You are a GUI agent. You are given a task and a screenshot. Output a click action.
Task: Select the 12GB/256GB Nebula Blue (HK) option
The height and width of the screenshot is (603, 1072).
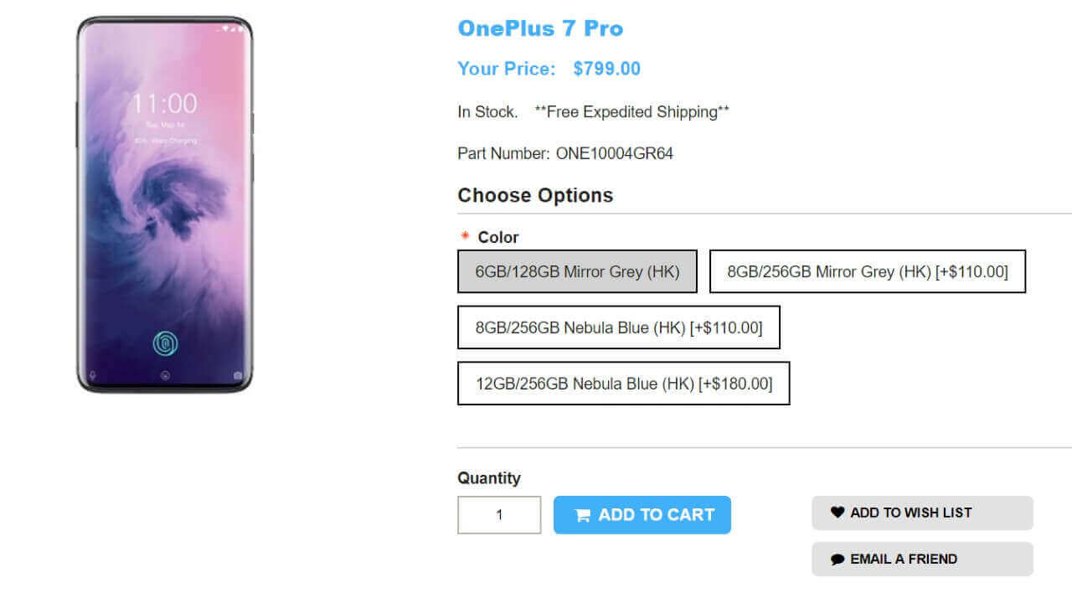coord(623,384)
